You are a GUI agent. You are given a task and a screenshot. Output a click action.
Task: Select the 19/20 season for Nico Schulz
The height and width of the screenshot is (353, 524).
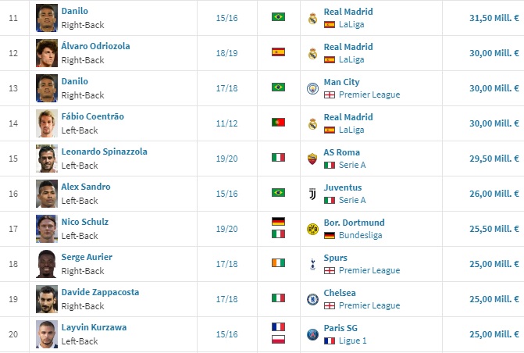pyautogui.click(x=226, y=229)
